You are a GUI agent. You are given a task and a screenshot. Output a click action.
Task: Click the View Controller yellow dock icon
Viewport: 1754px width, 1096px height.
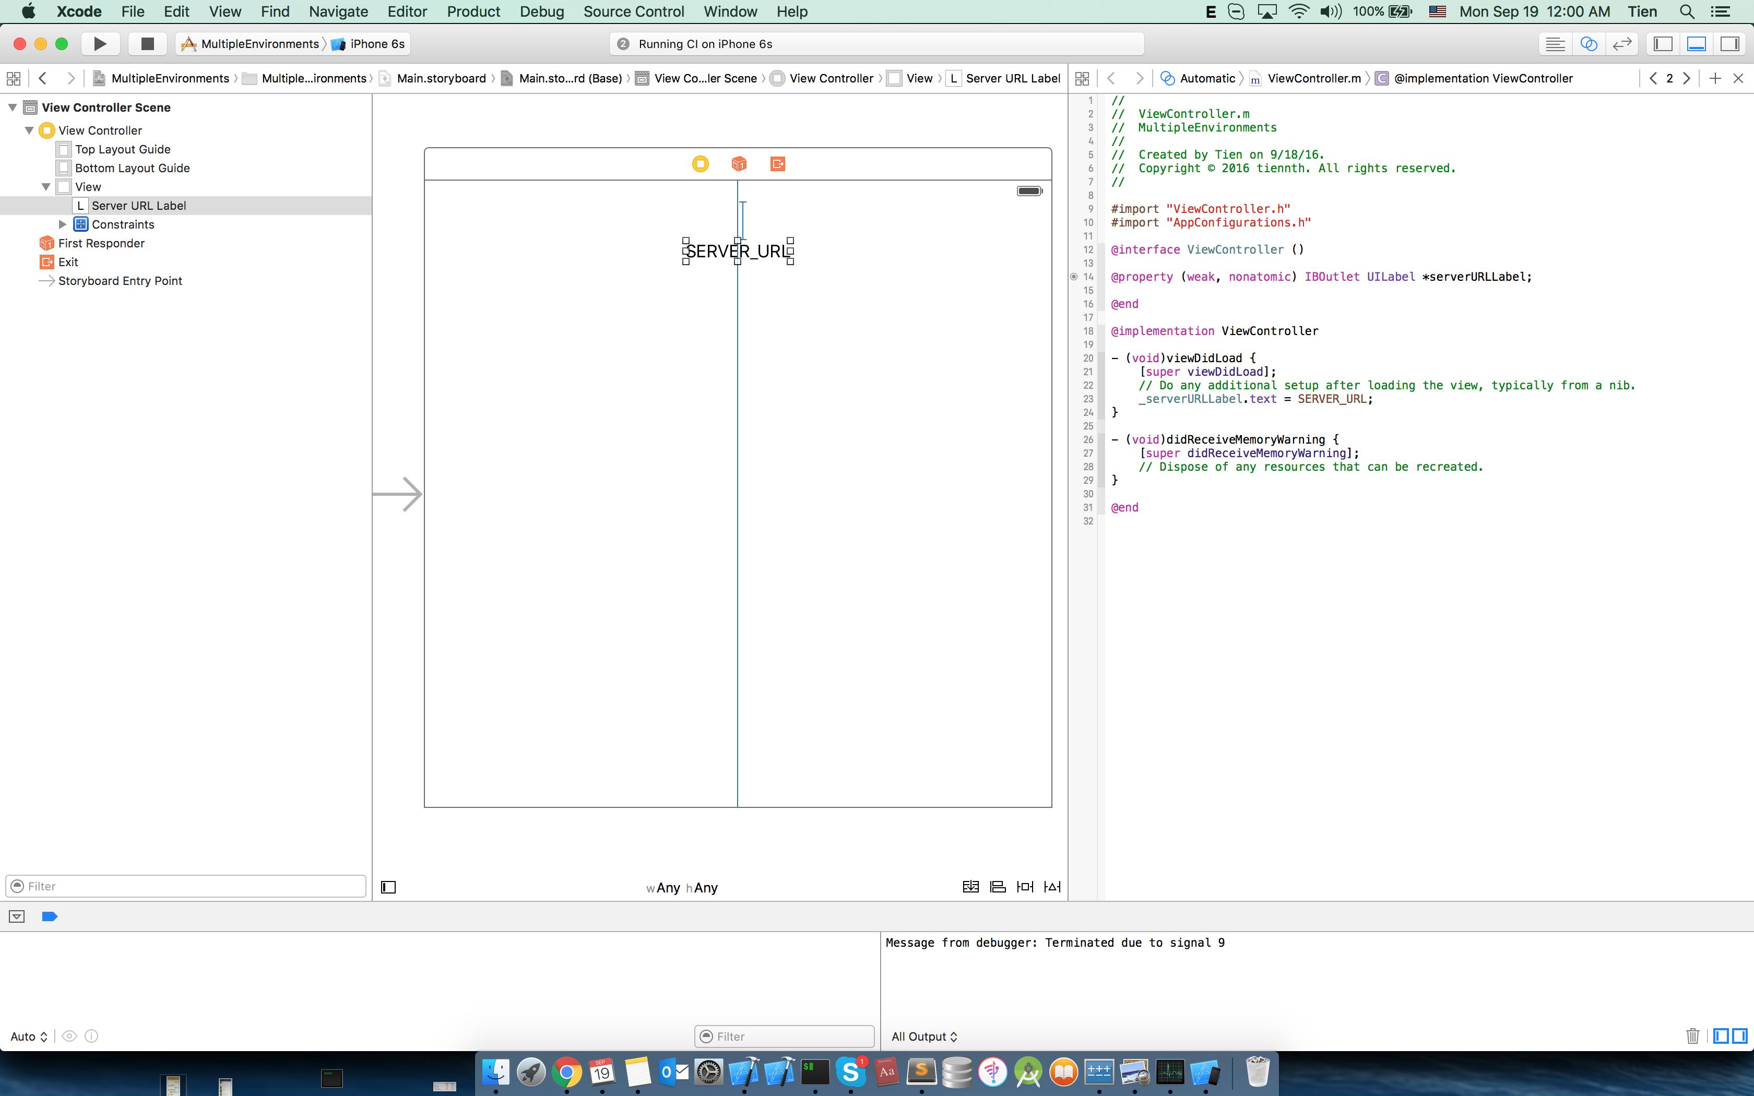[x=700, y=164]
